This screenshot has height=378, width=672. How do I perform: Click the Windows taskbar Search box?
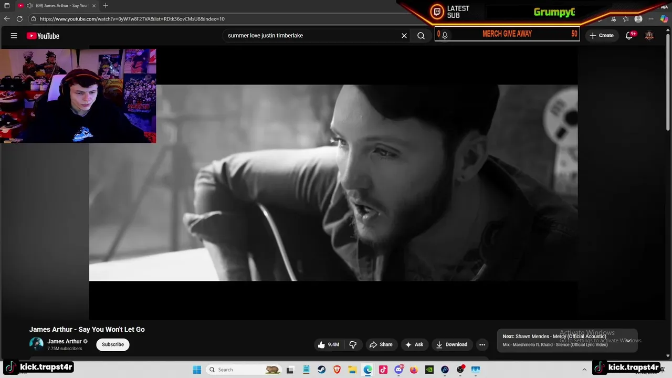(244, 370)
